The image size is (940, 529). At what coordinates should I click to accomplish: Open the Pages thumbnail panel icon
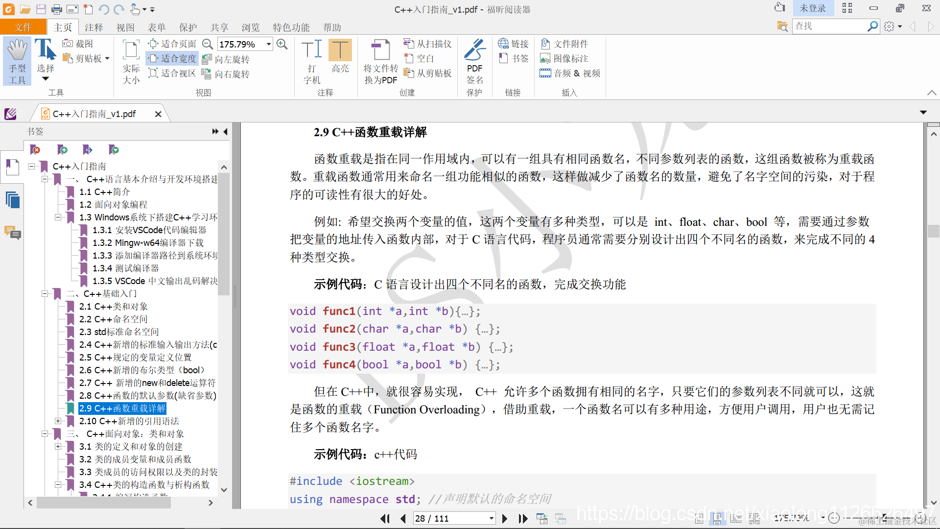(12, 200)
